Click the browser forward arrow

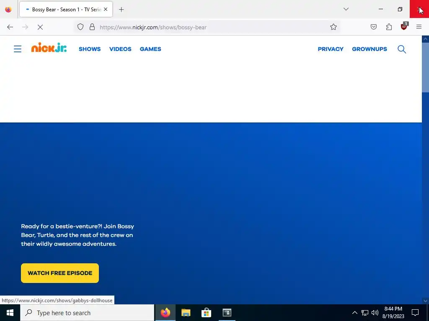tap(25, 27)
